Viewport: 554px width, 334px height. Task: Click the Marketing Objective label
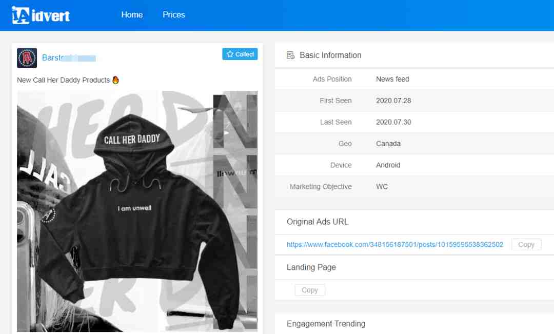click(x=321, y=187)
